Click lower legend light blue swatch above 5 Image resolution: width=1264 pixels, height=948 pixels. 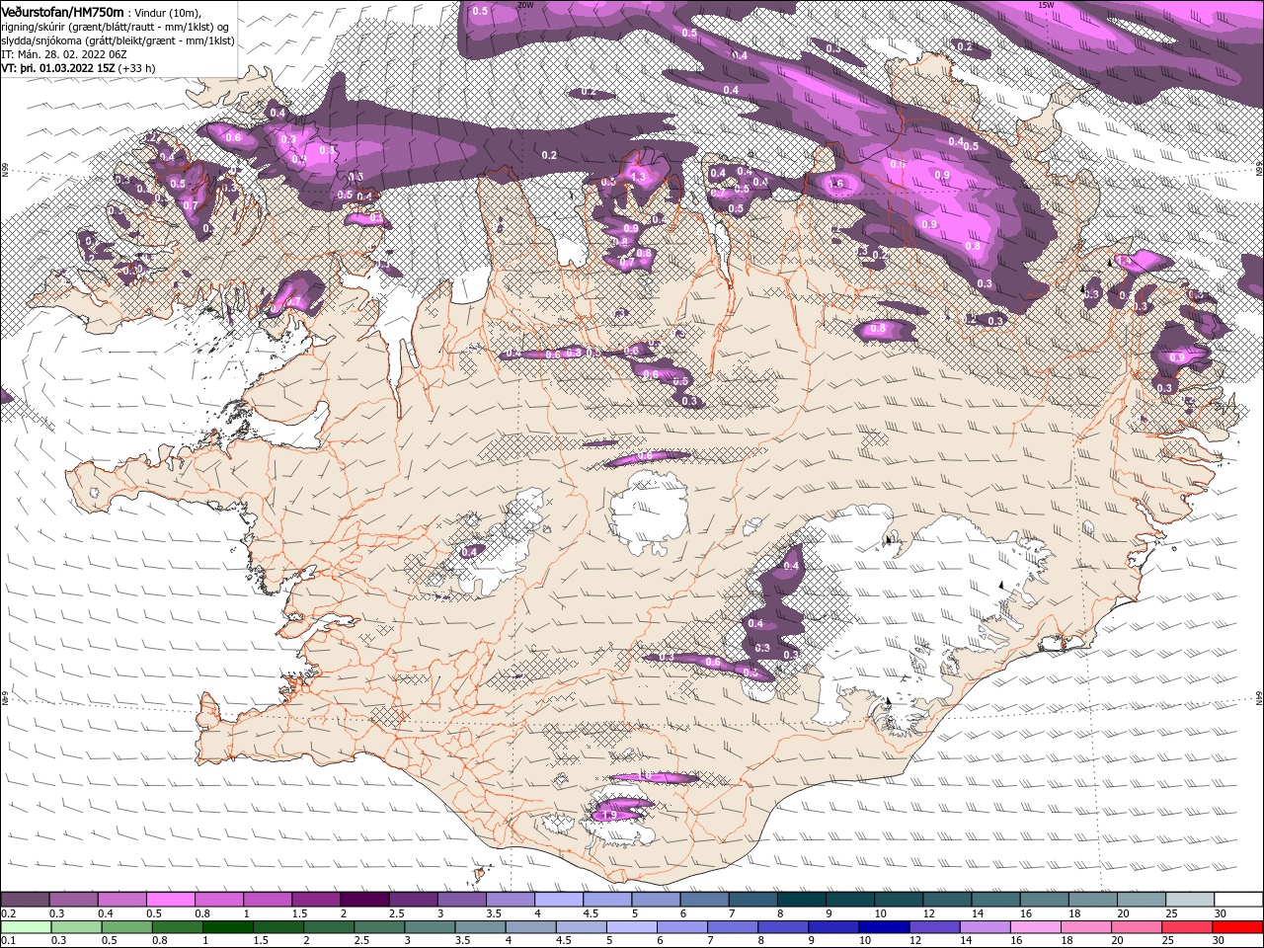click(633, 926)
